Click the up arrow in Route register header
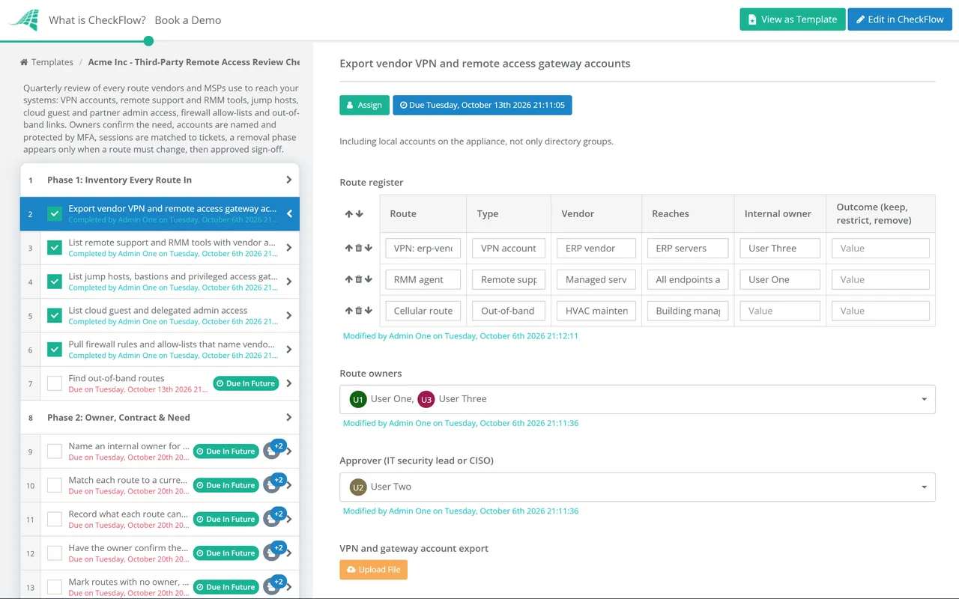 [348, 214]
